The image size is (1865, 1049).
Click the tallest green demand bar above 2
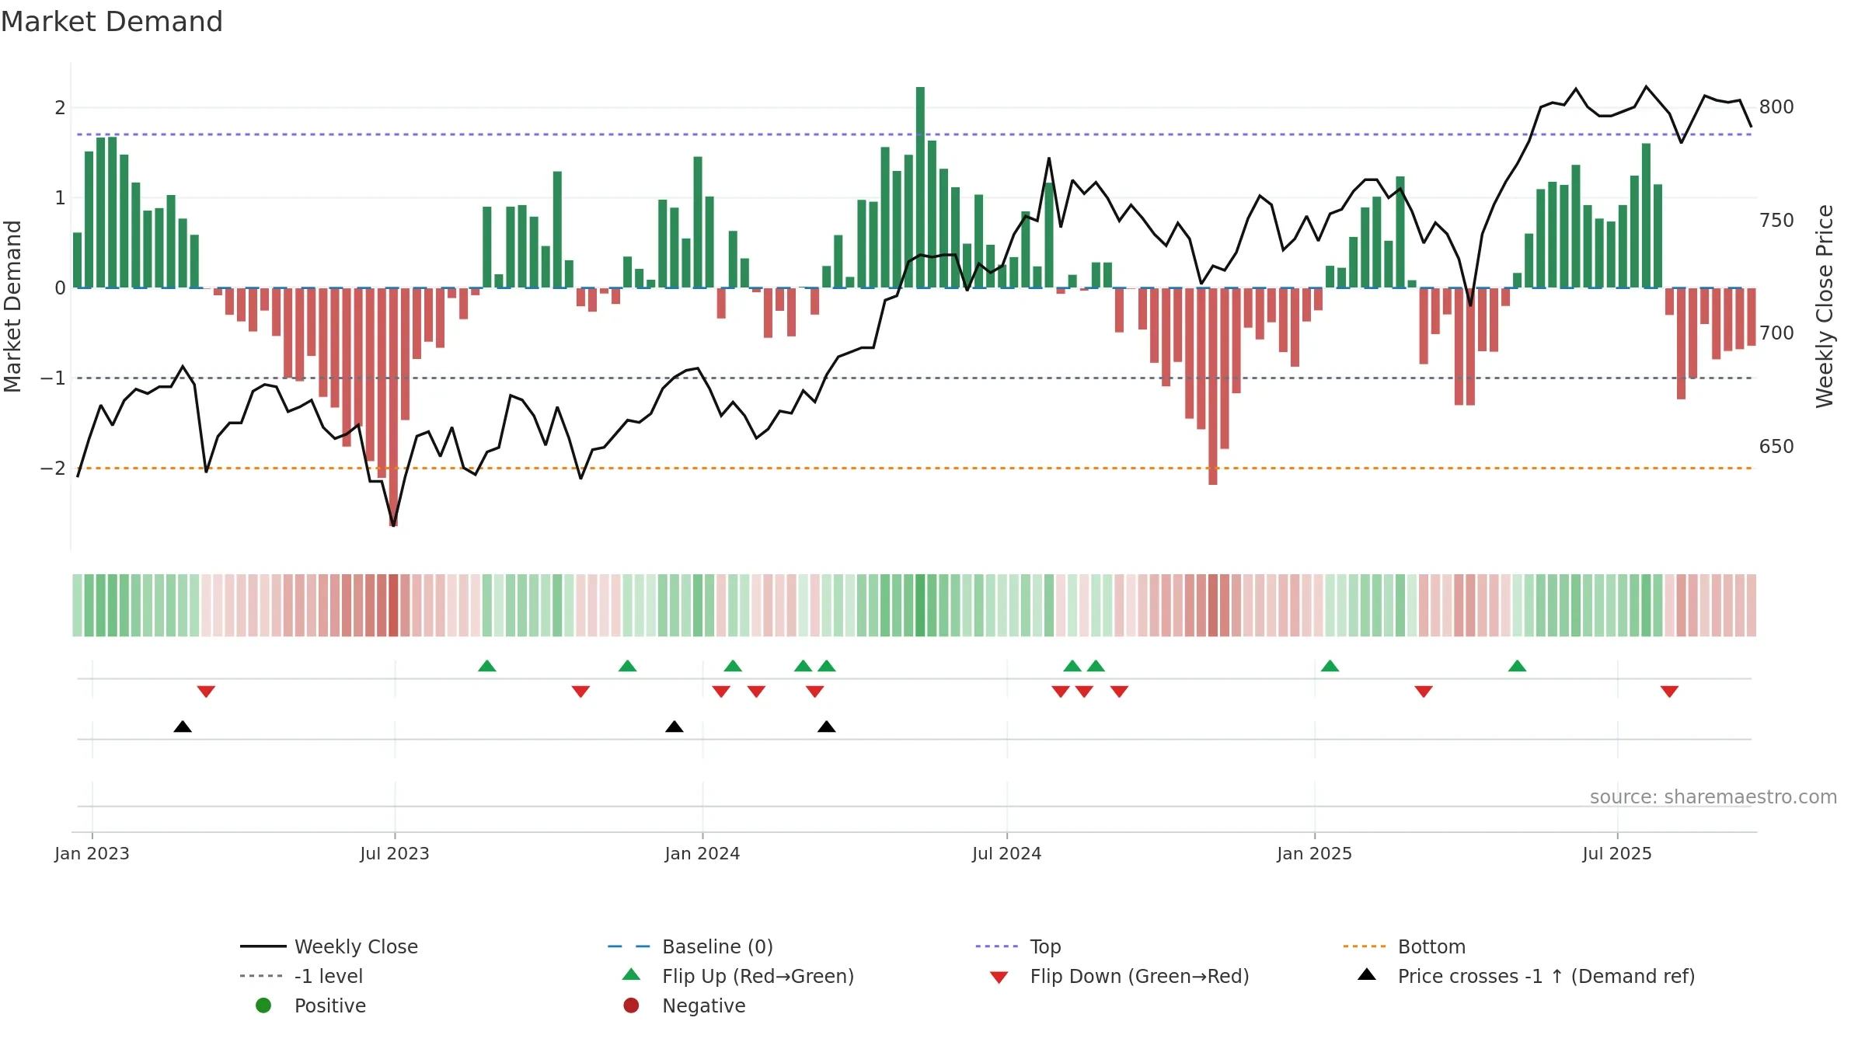pos(920,187)
